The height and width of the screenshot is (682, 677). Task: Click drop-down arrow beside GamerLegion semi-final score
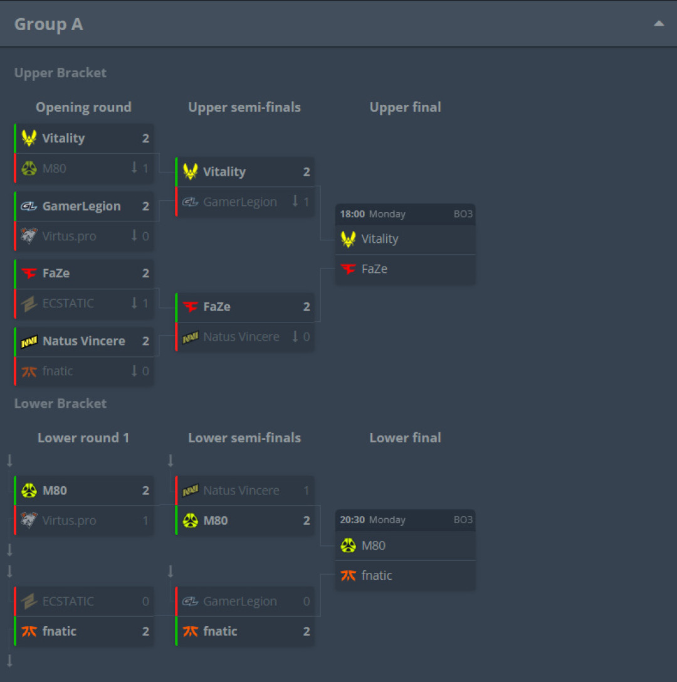click(295, 201)
